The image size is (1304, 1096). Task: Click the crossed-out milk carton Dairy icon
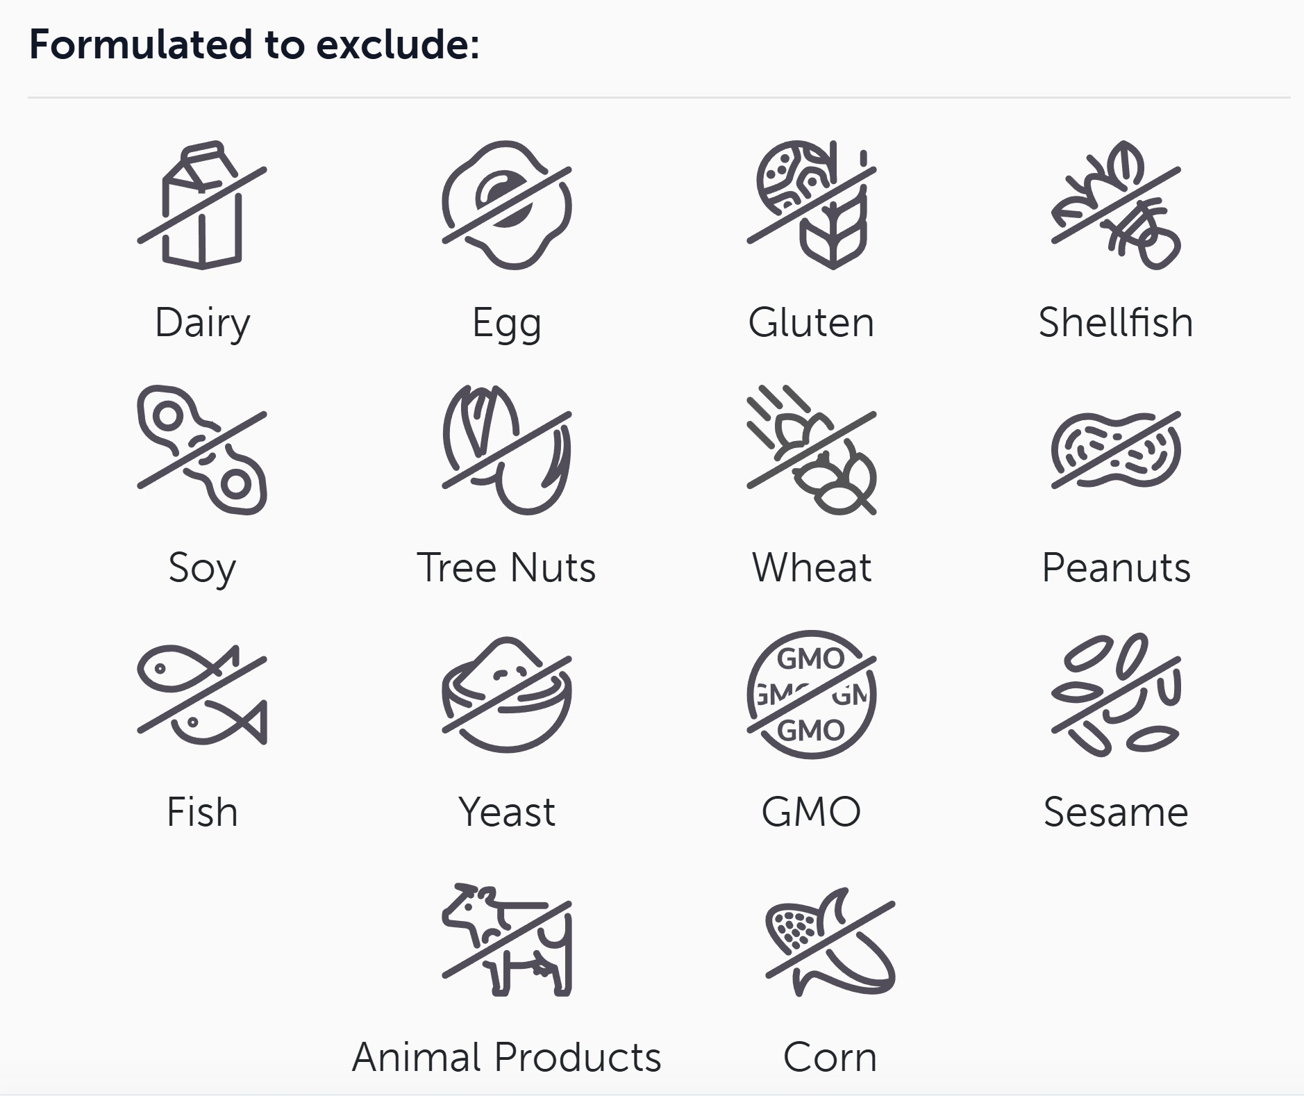[202, 206]
